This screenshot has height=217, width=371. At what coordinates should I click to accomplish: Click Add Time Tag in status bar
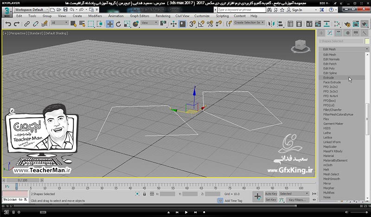tap(233, 201)
